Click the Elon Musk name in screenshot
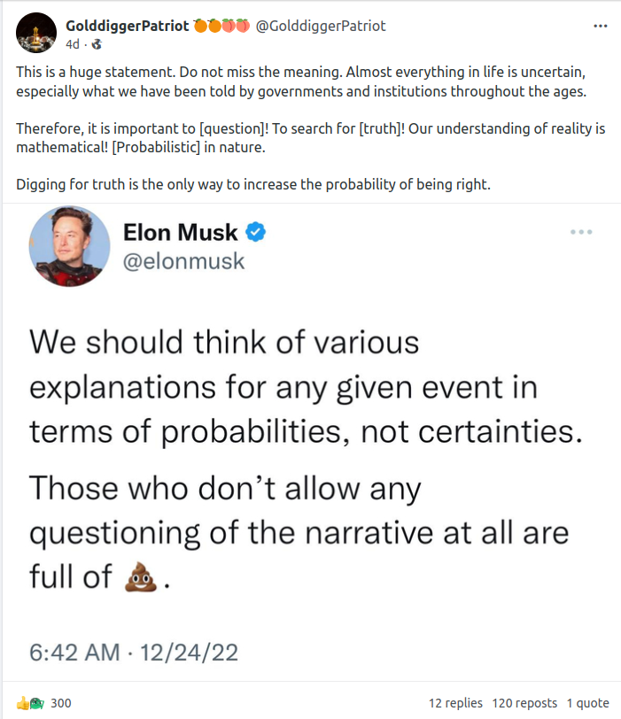Screen dimensions: 621x719 point(181,233)
